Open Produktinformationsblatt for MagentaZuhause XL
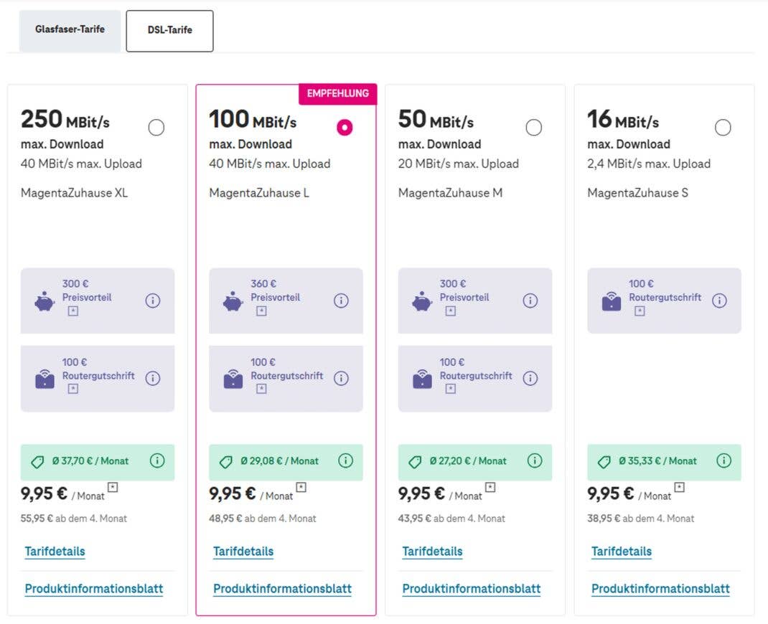This screenshot has height=624, width=768. (94, 589)
